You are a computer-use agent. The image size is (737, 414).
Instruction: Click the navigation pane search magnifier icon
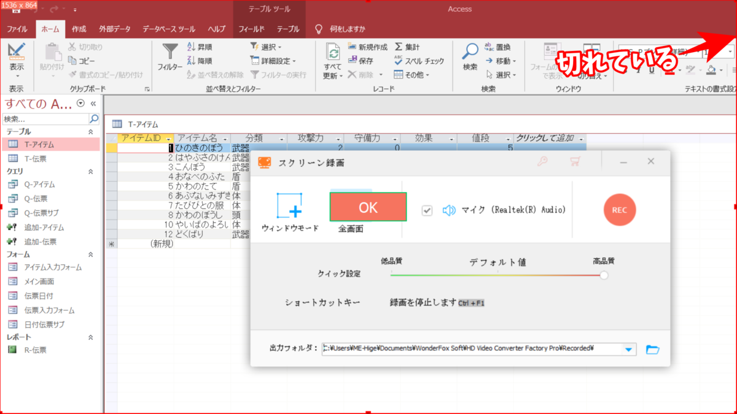point(94,119)
